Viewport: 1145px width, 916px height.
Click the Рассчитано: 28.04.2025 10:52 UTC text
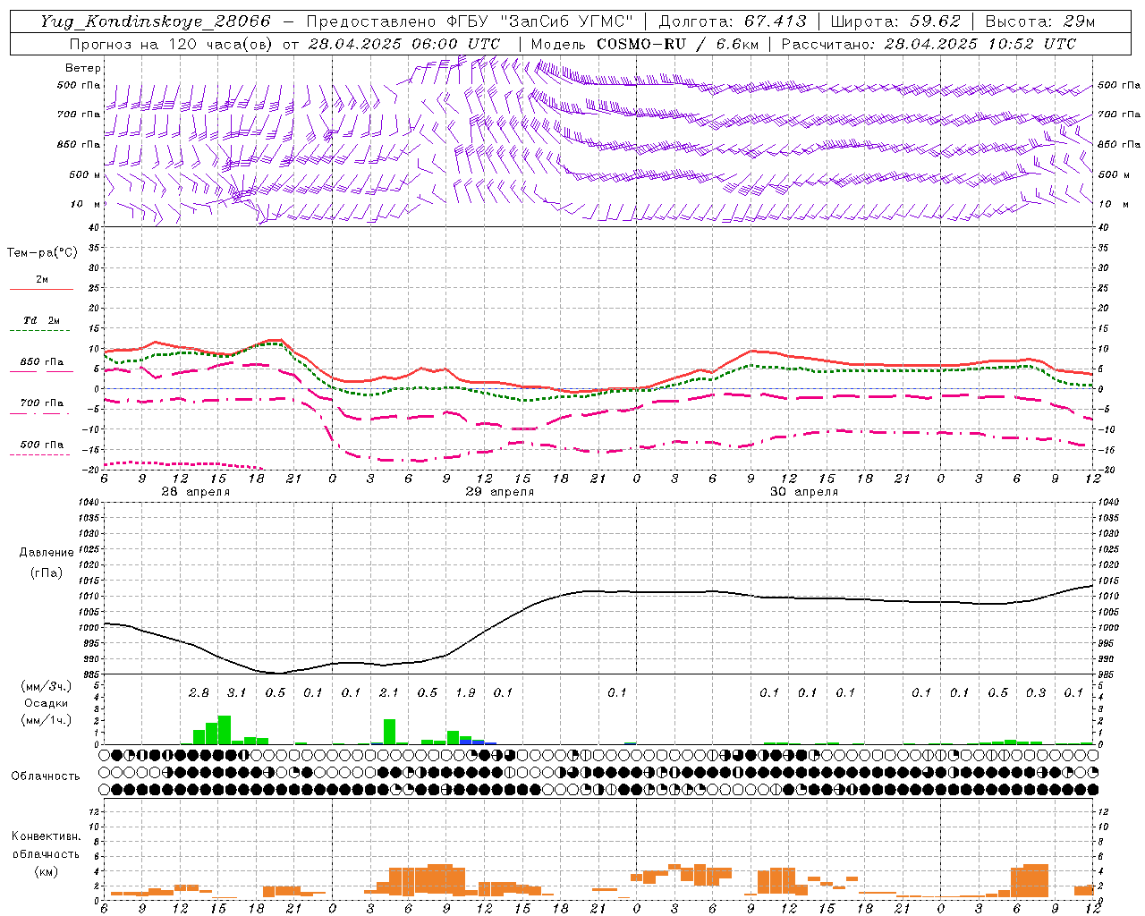pos(929,44)
